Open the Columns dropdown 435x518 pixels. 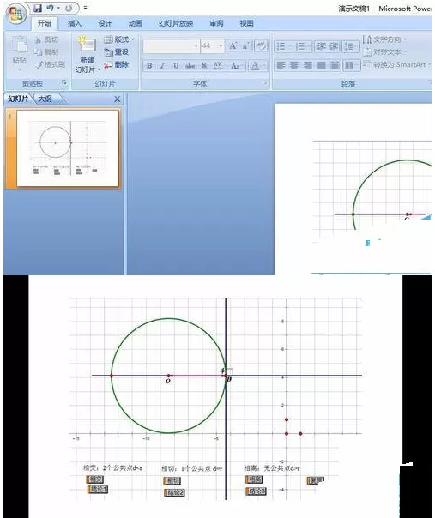pos(351,65)
